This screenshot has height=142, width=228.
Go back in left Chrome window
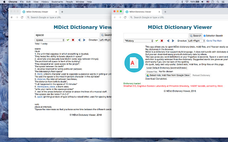point(12,17)
